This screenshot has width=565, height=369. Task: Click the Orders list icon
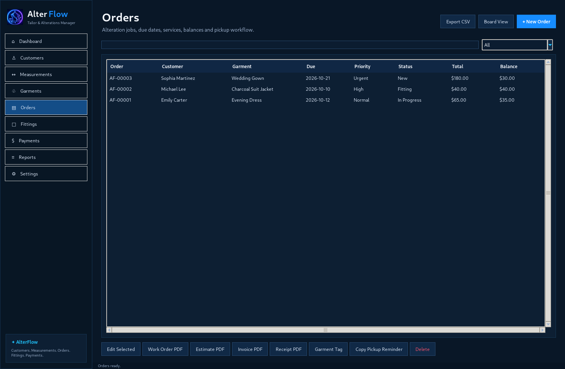tap(14, 108)
